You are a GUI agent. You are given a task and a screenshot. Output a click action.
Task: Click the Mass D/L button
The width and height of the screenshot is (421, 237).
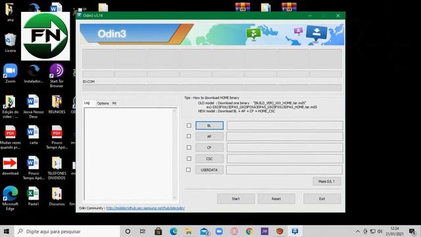pos(327,182)
